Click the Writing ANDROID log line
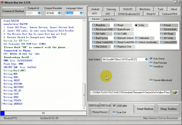Screen dimensions: 182x125 coord(13,104)
